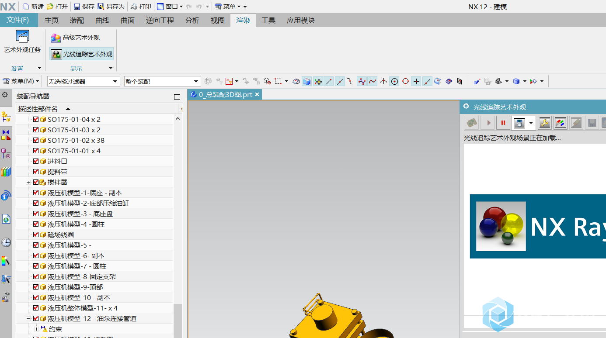606x338 pixels.
Task: Toggle the midpoint snap icon
Action: (x=340, y=81)
